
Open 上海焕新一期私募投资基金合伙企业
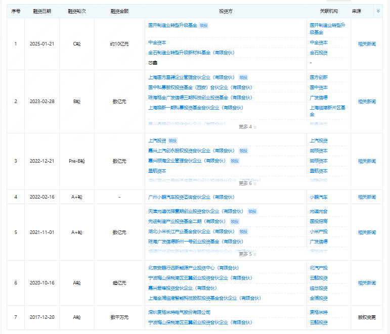point(196,108)
